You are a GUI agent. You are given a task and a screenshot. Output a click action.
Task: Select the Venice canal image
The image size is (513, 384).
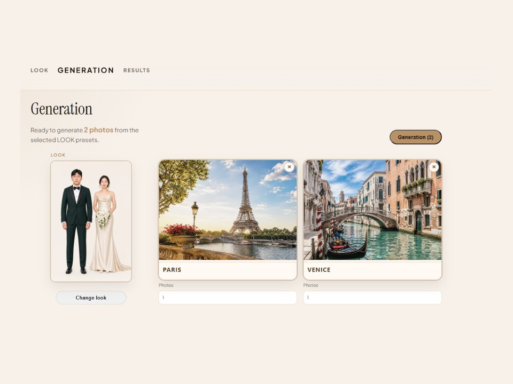pos(372,210)
